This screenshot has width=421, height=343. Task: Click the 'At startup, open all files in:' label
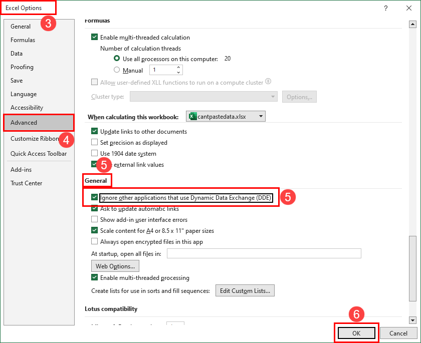126,254
